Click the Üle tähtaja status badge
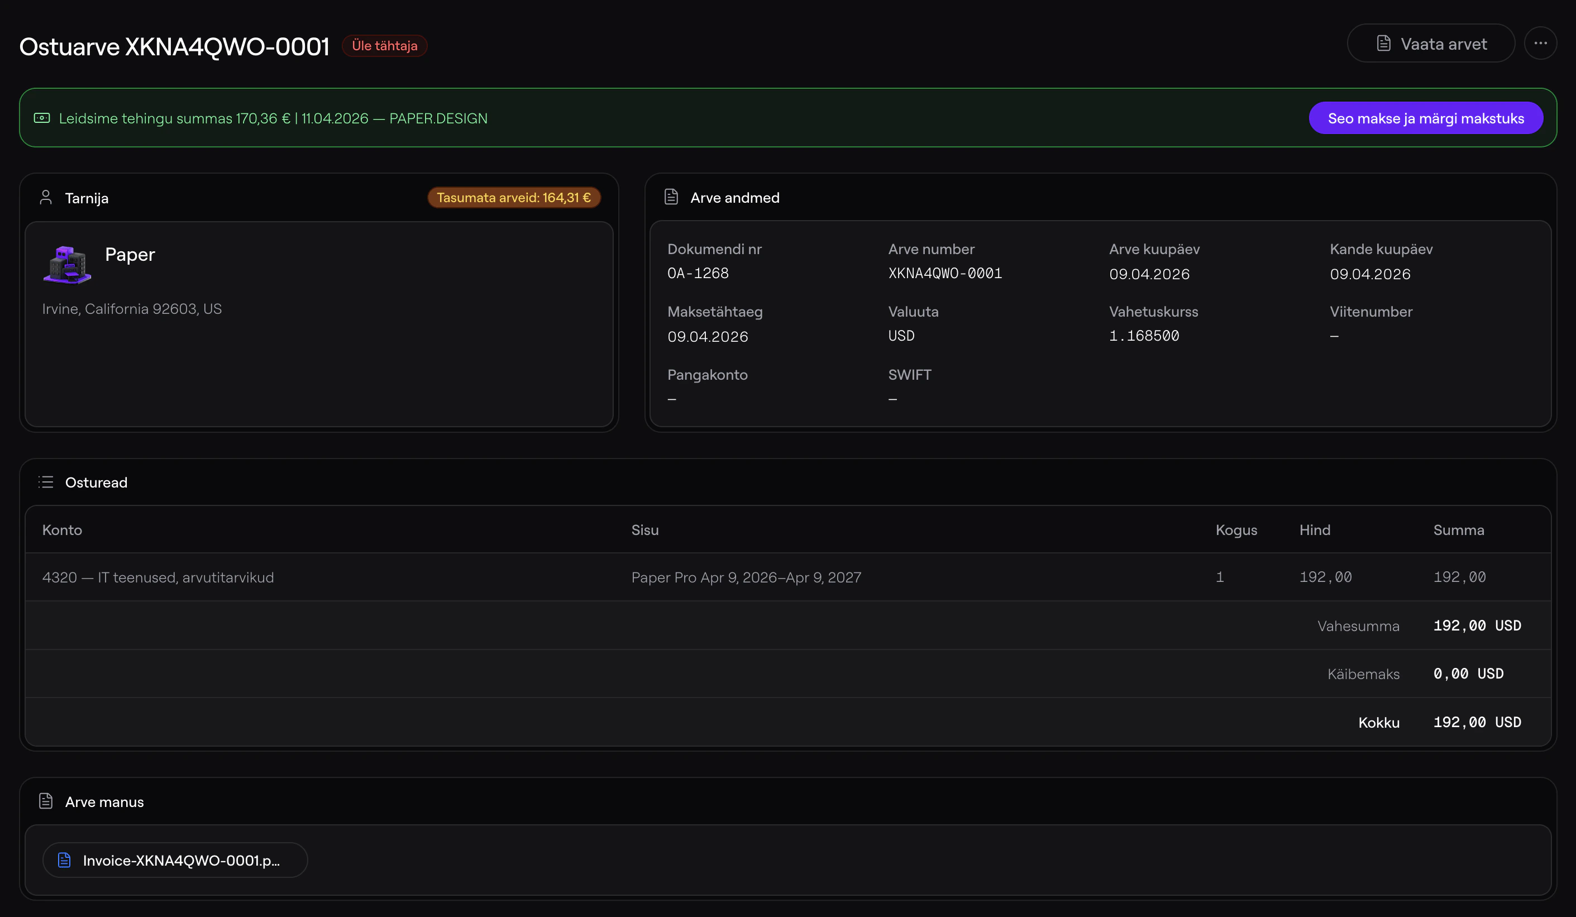This screenshot has height=917, width=1576. (x=384, y=46)
